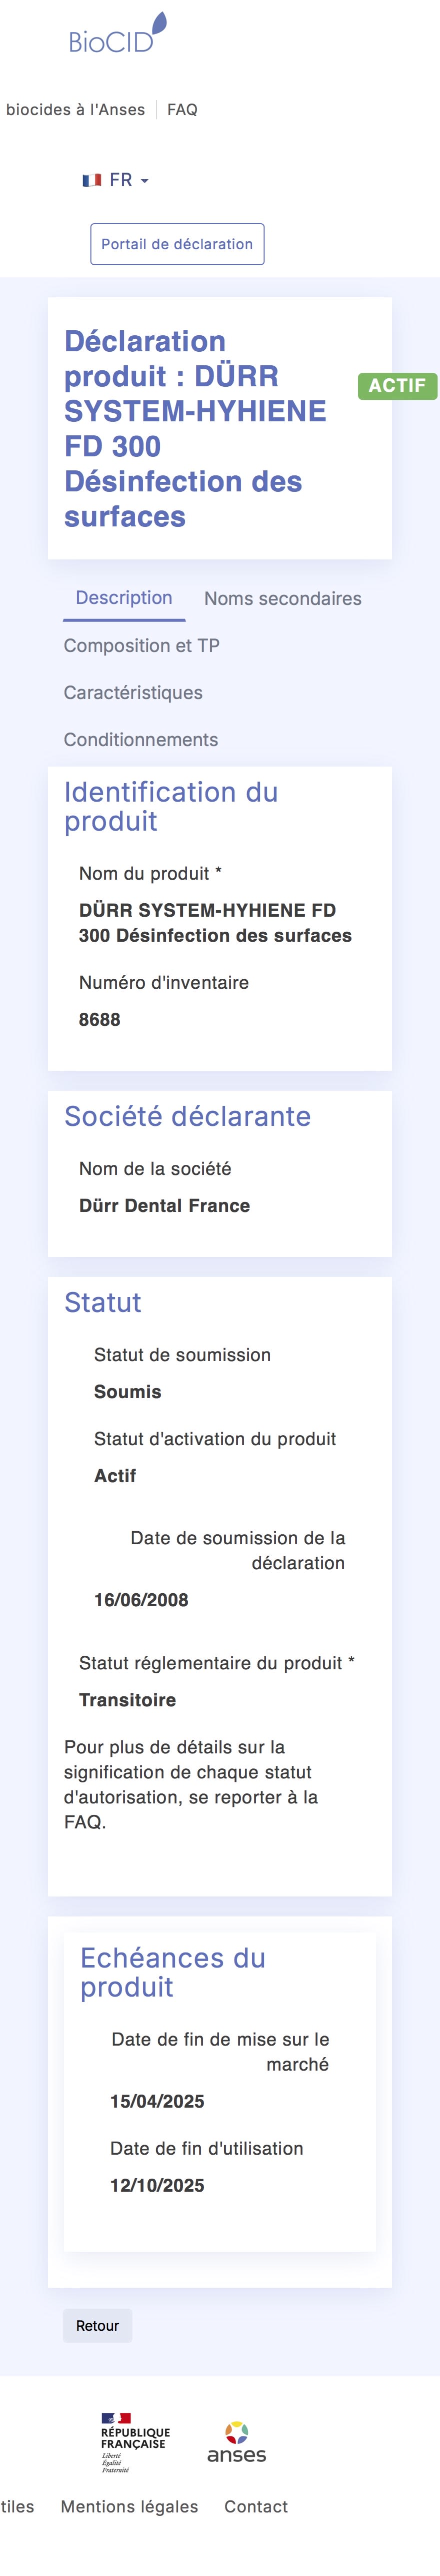Open the FR language dropdown
This screenshot has height=2576, width=440.
coord(128,180)
